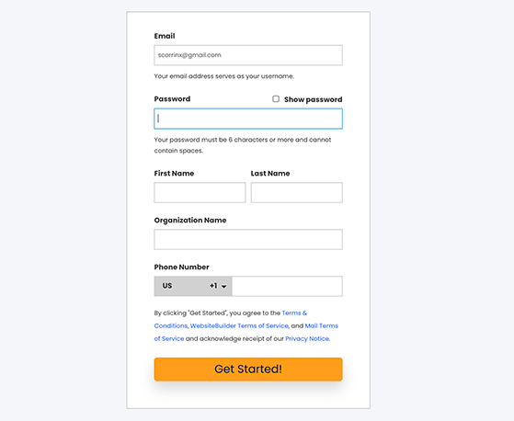Screen dimensions: 514x421
Task: Click the Phone Number label
Action: [x=182, y=267]
